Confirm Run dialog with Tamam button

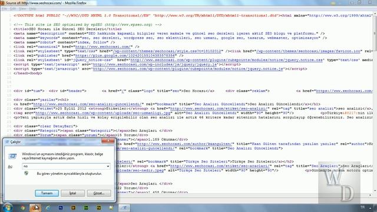(47, 193)
